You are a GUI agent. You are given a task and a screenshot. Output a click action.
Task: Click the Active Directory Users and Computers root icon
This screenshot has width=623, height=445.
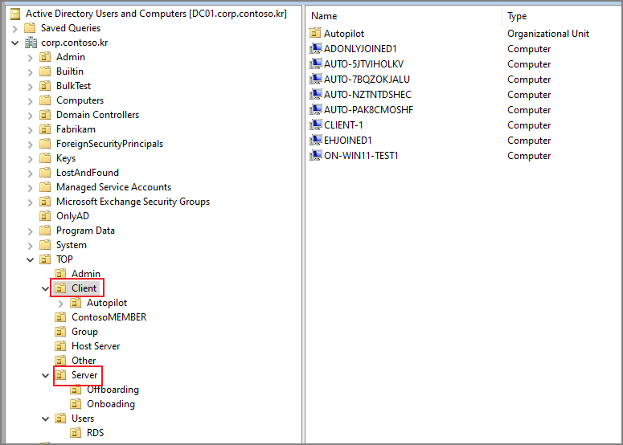point(15,14)
